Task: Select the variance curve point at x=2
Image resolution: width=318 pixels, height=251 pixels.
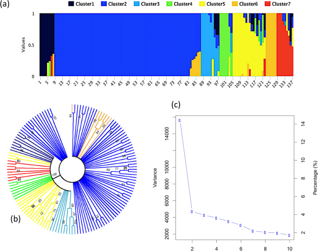Action: pos(192,212)
